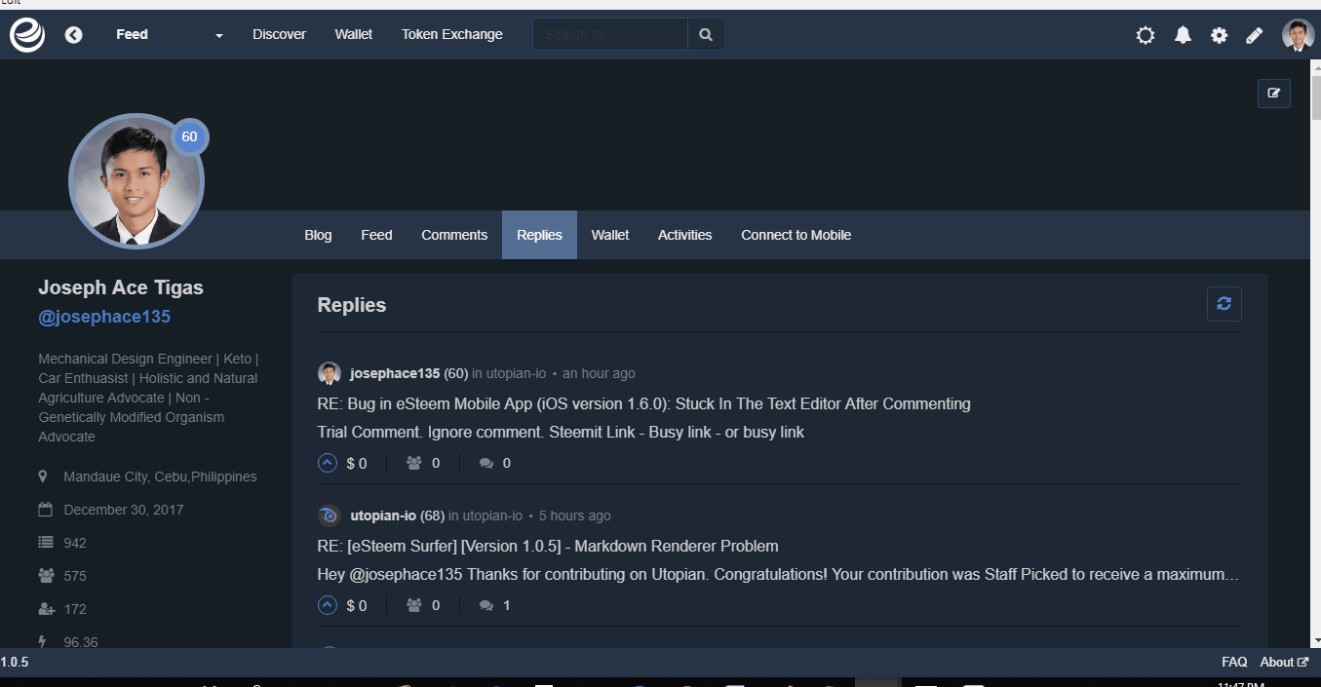Open utopian-io category on josephace135 reply
1321x687 pixels.
pyautogui.click(x=517, y=373)
